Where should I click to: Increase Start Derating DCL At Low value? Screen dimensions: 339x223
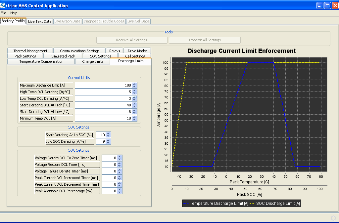(x=134, y=110)
